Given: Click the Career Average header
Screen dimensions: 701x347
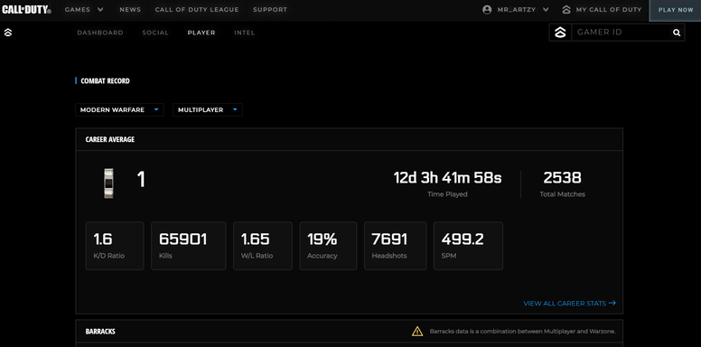Looking at the screenshot, I should click(110, 139).
